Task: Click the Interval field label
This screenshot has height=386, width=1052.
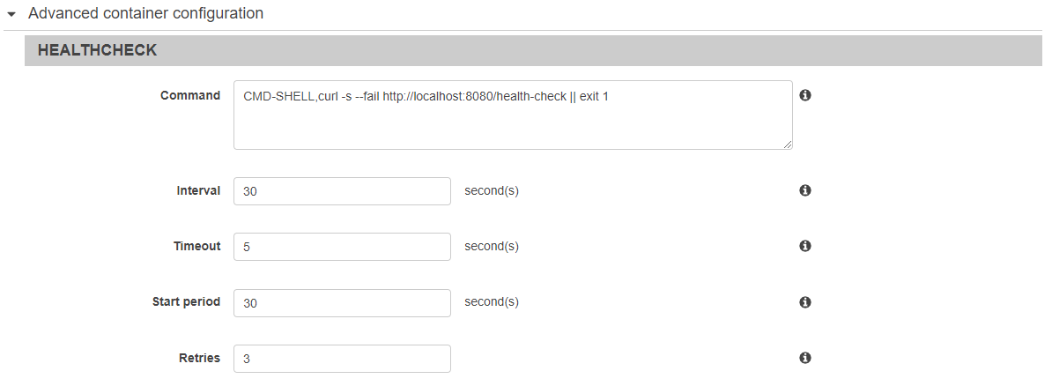Action: 198,190
